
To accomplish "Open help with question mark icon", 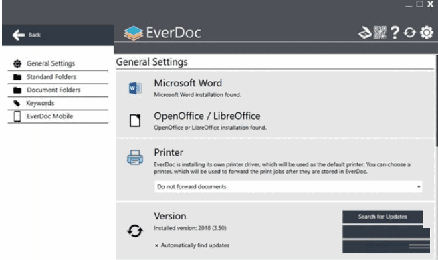I will pos(395,33).
